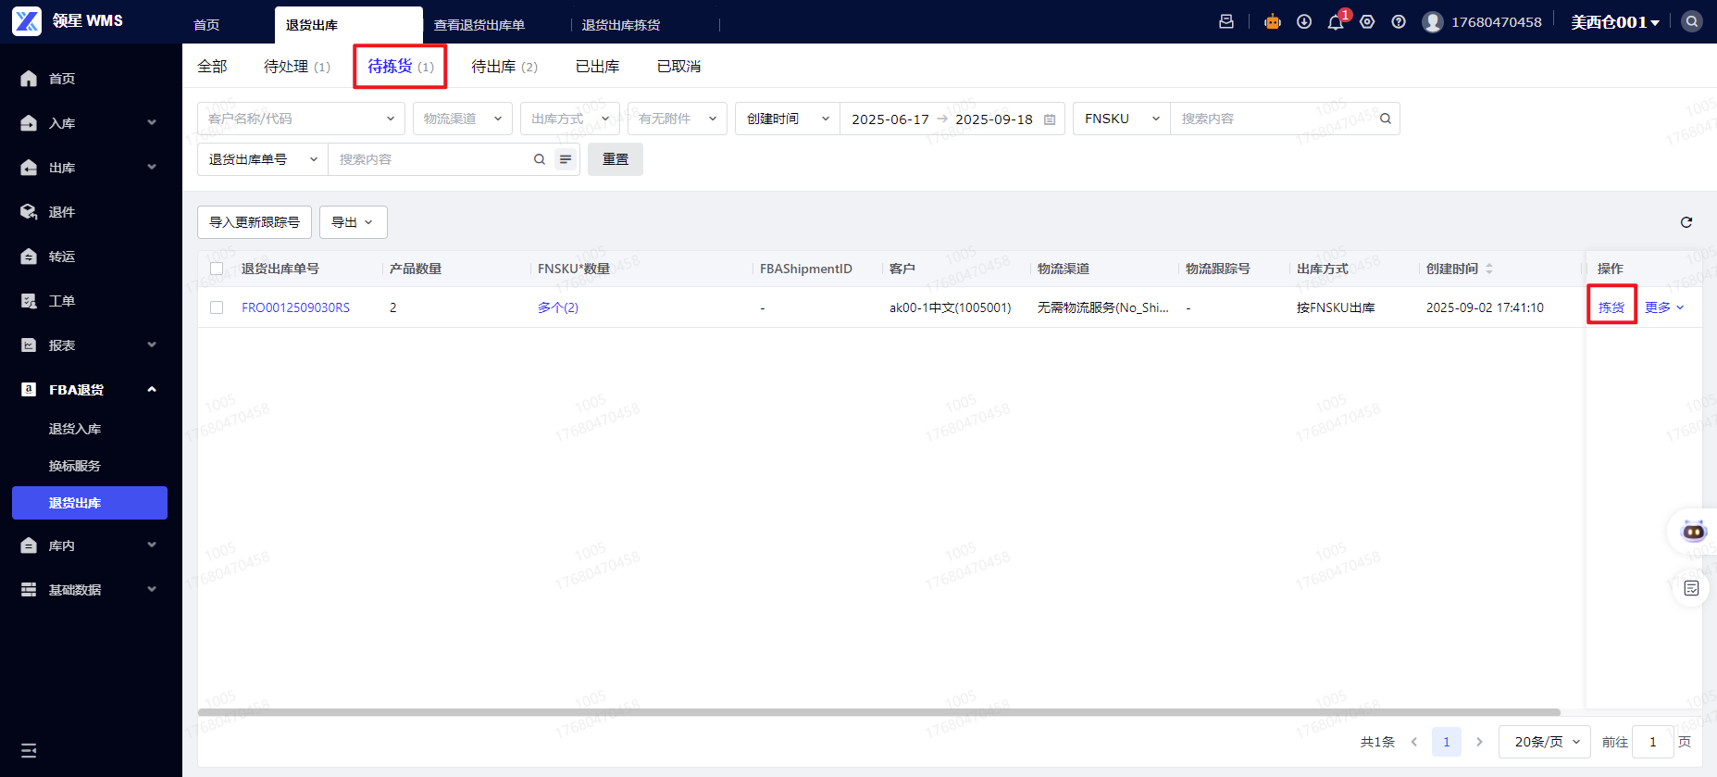Select the 全部 status tab

(x=212, y=67)
